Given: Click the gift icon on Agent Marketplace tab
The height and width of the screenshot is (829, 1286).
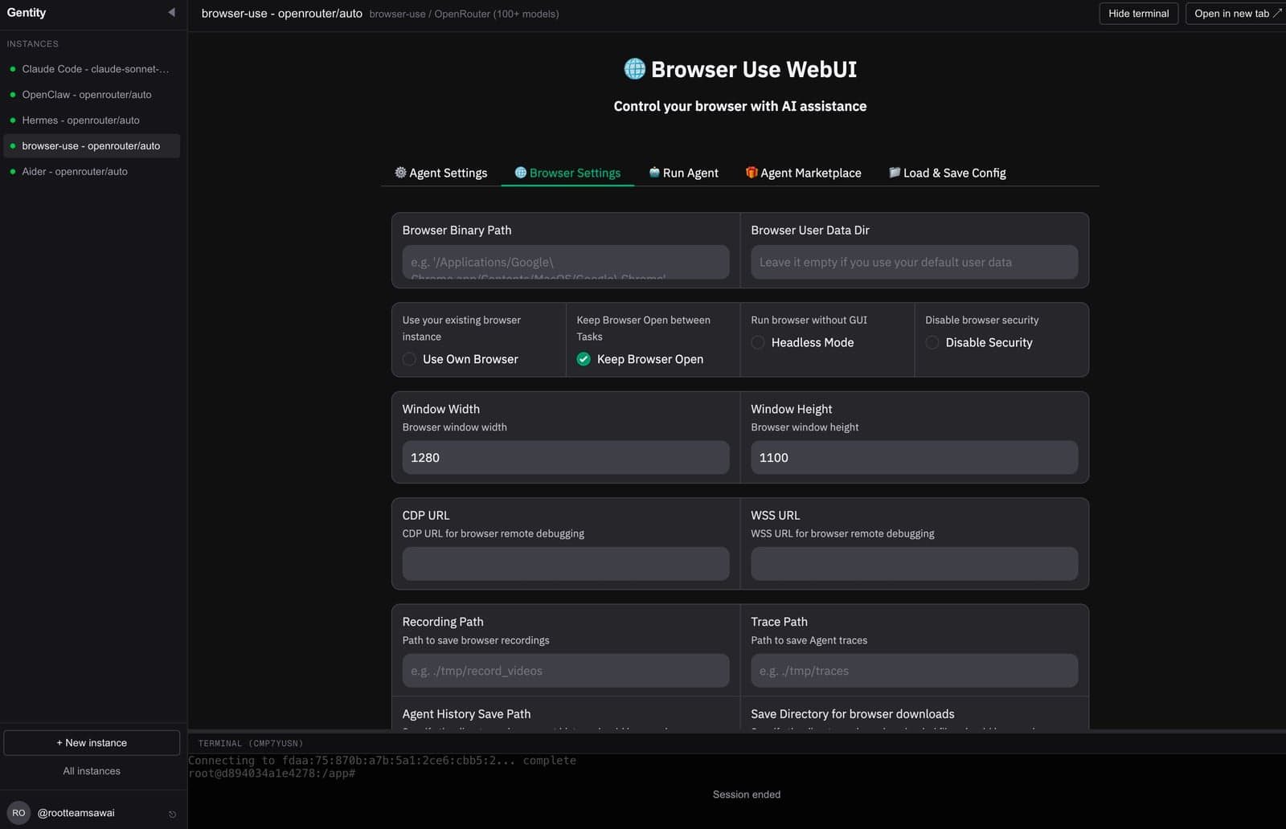Looking at the screenshot, I should (x=752, y=172).
